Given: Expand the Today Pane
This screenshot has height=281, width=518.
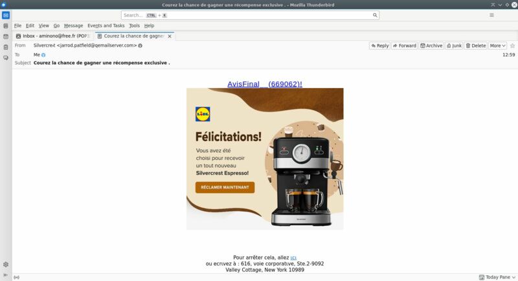Looking at the screenshot, I should (x=497, y=277).
